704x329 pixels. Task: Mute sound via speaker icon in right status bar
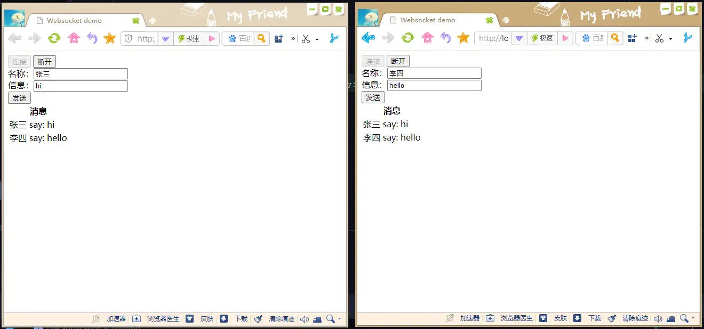pos(658,318)
